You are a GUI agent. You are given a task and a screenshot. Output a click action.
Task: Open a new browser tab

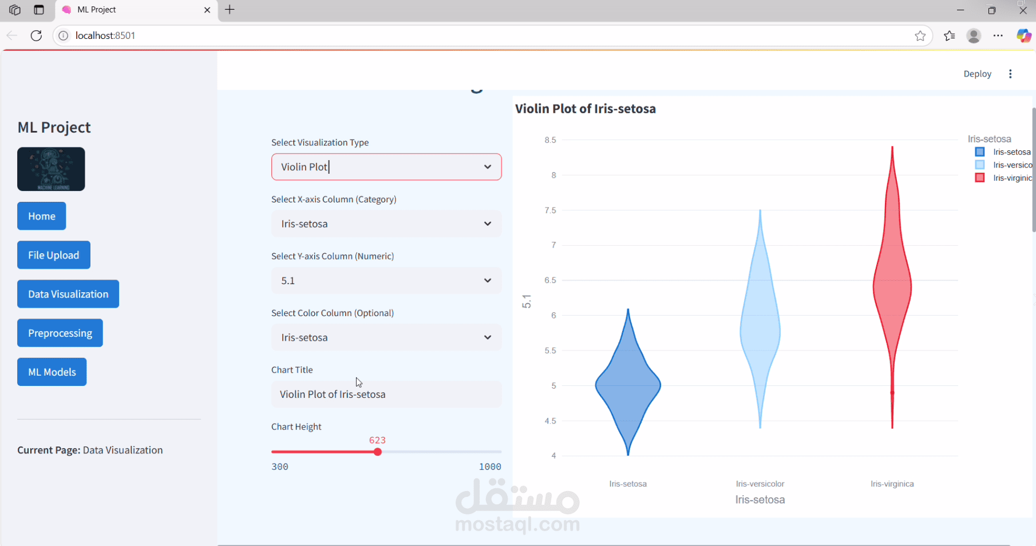(x=230, y=10)
